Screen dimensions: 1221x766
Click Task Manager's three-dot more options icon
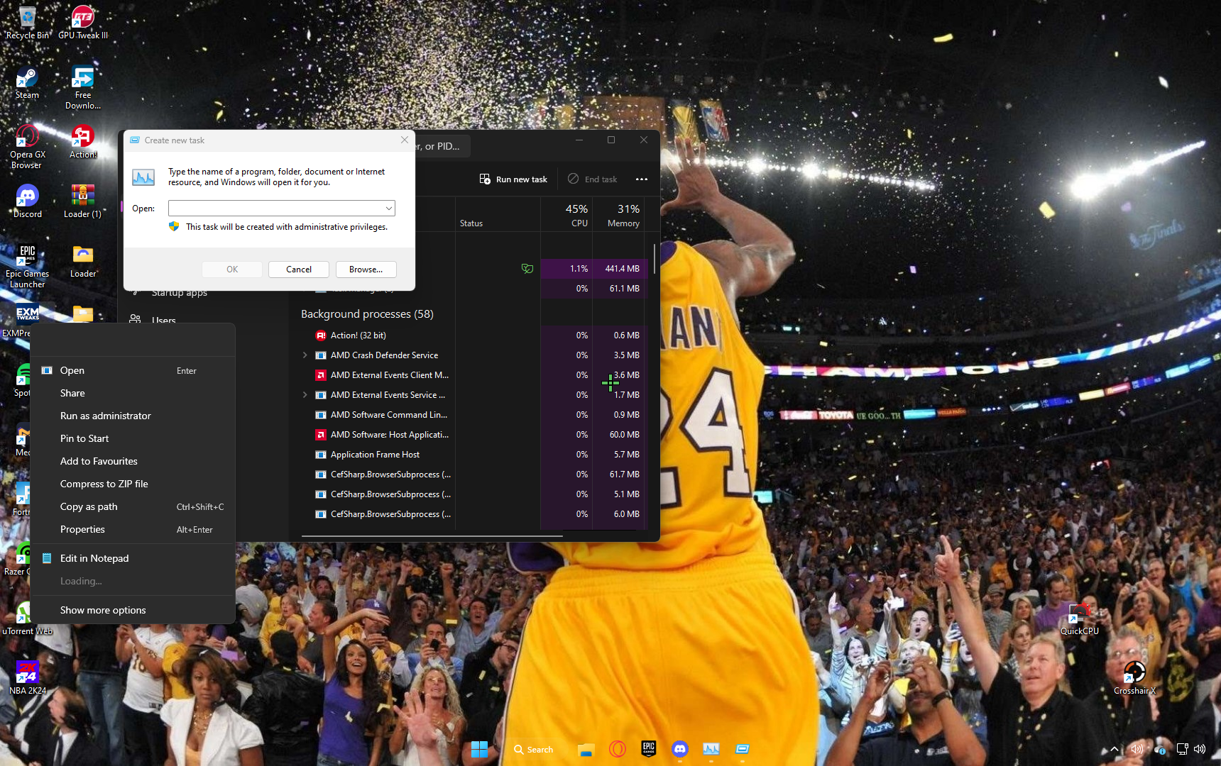tap(642, 179)
